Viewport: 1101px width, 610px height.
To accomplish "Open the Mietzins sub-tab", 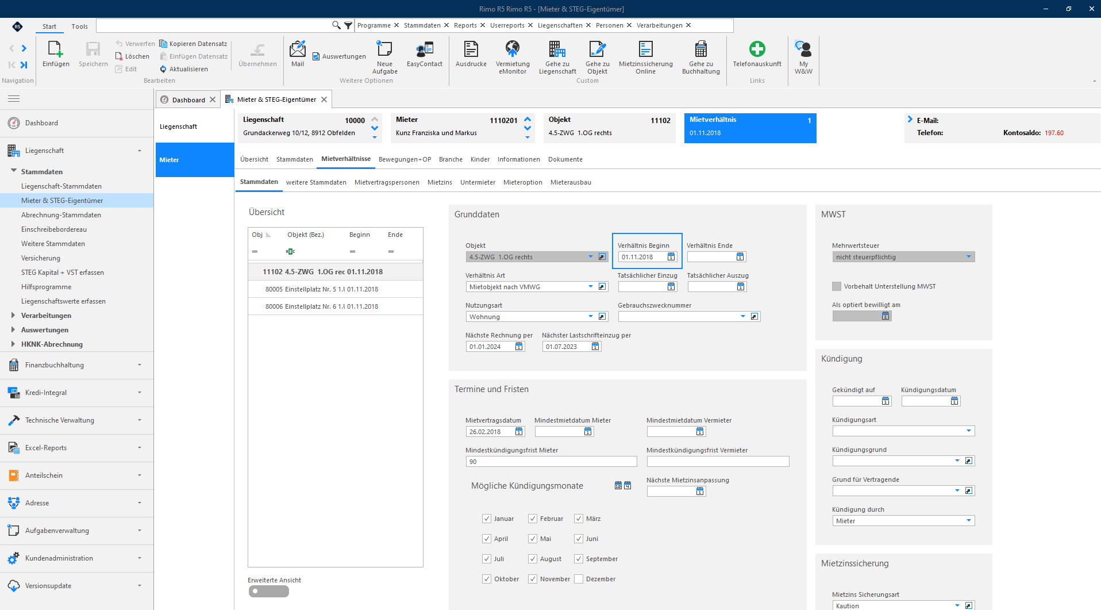I will click(440, 182).
